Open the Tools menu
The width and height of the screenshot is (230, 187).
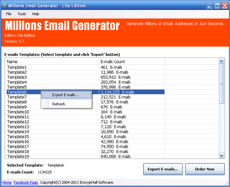22,14
